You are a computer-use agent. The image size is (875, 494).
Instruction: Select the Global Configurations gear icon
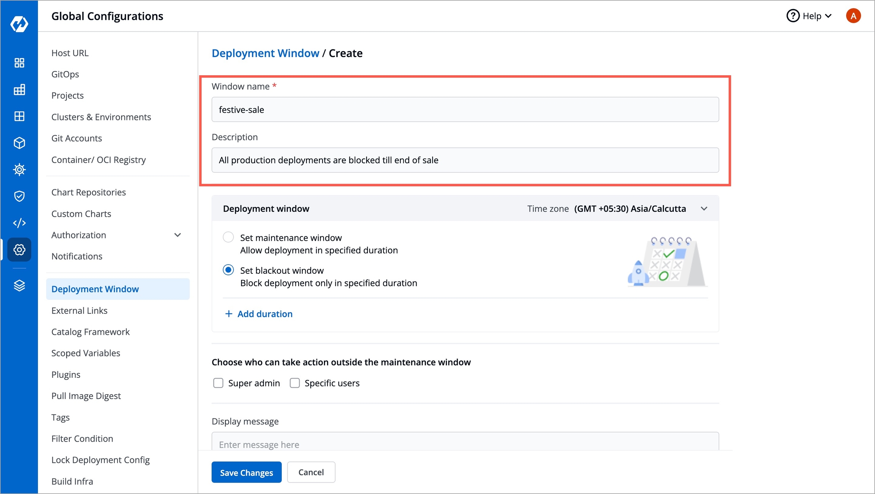tap(19, 249)
